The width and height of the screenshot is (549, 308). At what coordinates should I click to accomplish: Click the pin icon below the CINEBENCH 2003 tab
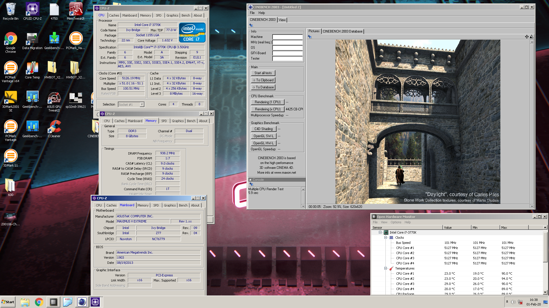pos(251,25)
